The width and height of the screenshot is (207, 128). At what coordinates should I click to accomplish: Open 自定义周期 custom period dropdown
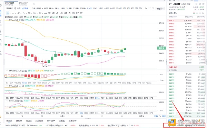pyautogui.click(x=37, y=8)
